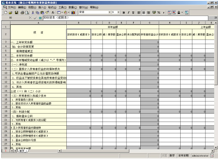Click the formula bar input field
This screenshot has height=159, width=218.
pyautogui.click(x=126, y=18)
